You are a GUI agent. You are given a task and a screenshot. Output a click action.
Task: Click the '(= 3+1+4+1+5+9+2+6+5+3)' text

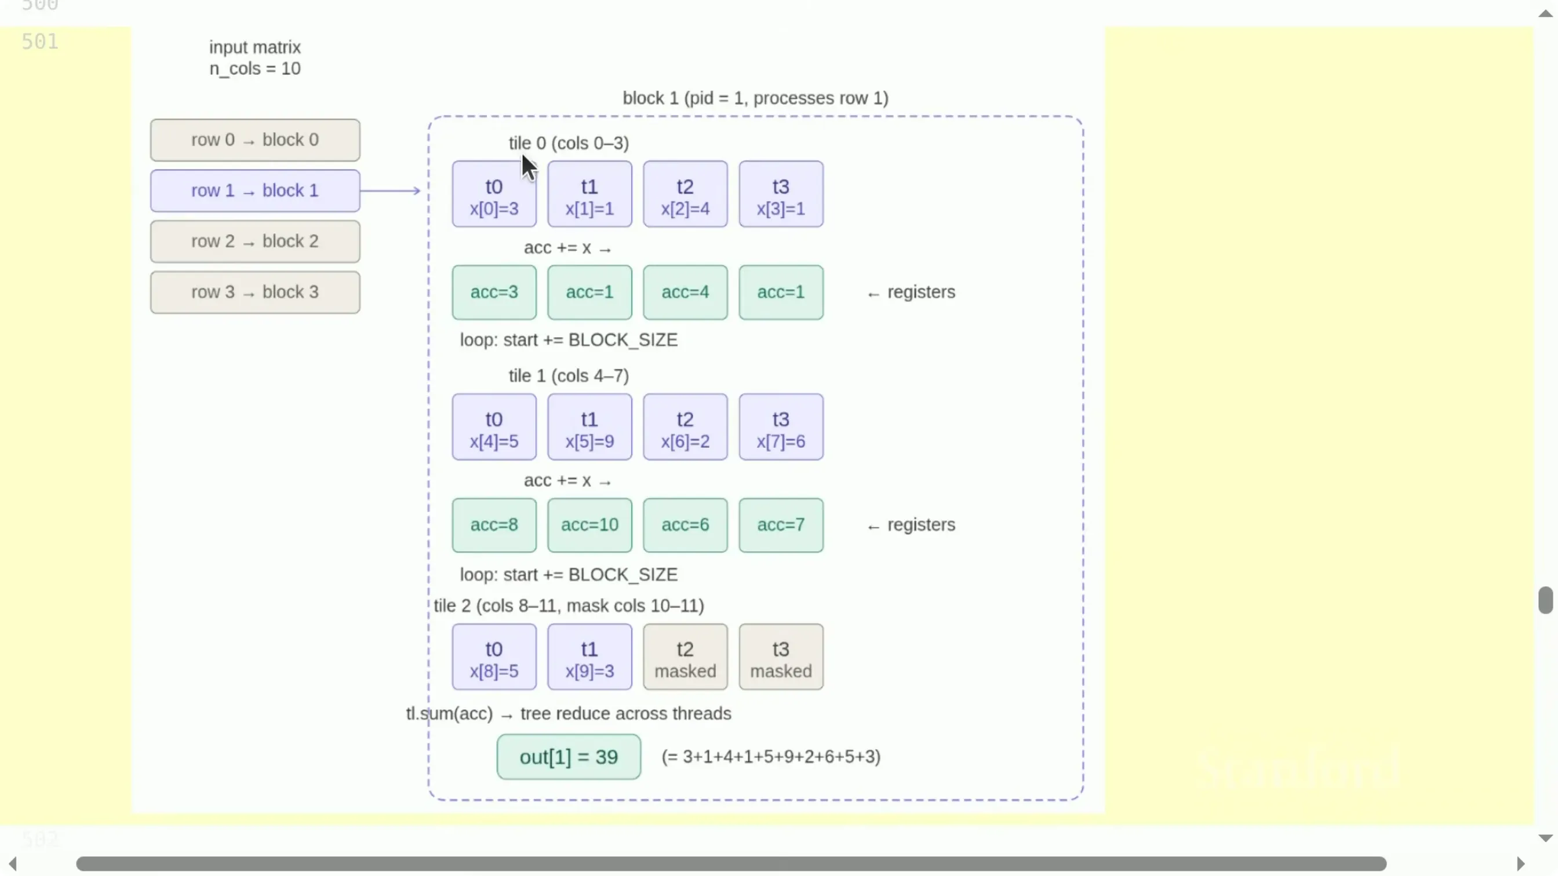(x=771, y=757)
